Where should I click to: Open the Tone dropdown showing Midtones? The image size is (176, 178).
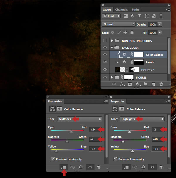(x=79, y=119)
